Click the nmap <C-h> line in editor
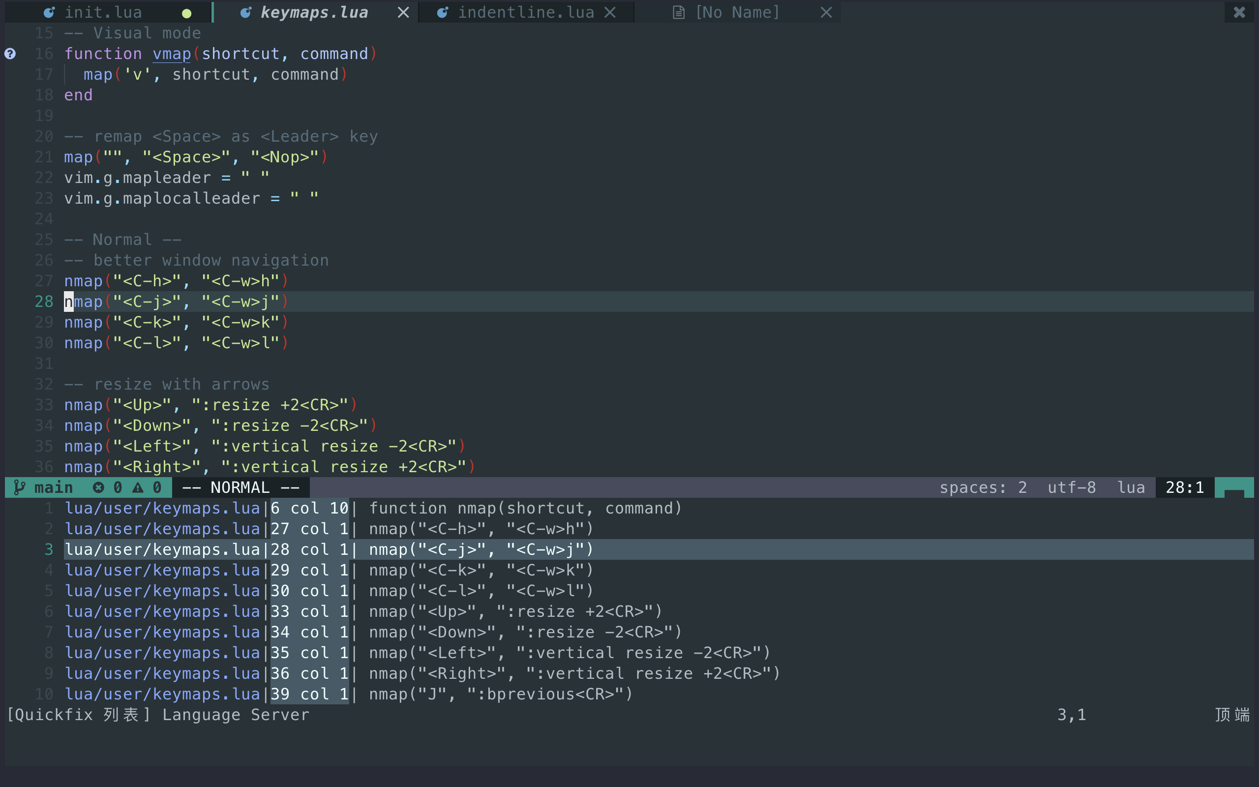 click(x=177, y=281)
